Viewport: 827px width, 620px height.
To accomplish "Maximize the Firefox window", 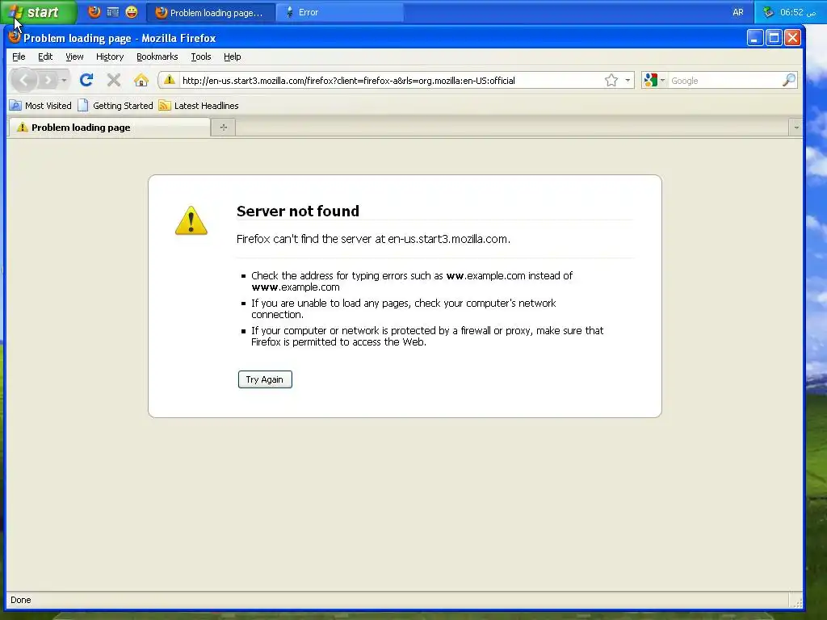I will pyautogui.click(x=774, y=37).
